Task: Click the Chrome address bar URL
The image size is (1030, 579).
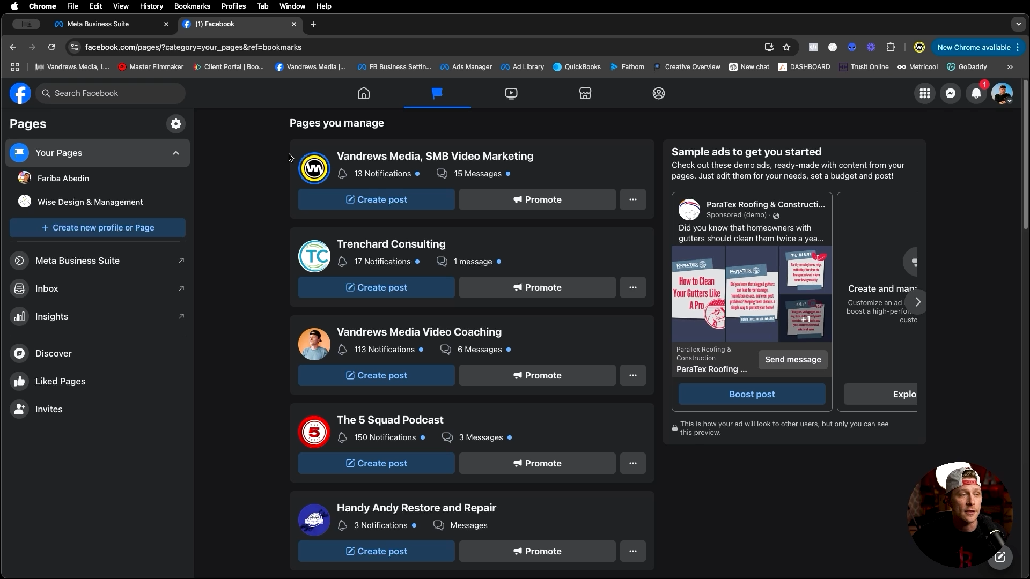Action: (193, 47)
